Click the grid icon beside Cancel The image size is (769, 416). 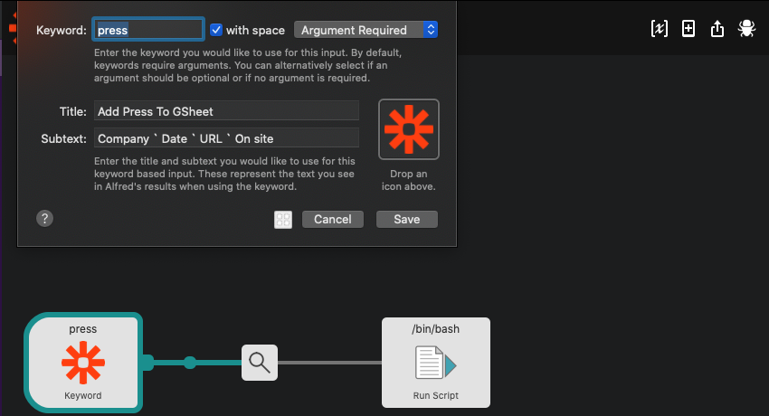283,220
